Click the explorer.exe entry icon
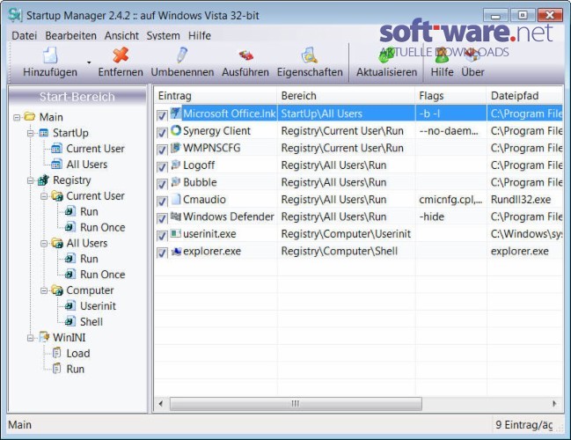This screenshot has height=440, width=571. click(x=176, y=251)
